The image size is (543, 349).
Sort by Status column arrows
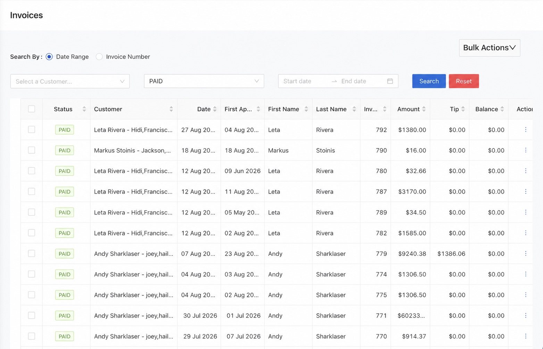[x=84, y=109]
